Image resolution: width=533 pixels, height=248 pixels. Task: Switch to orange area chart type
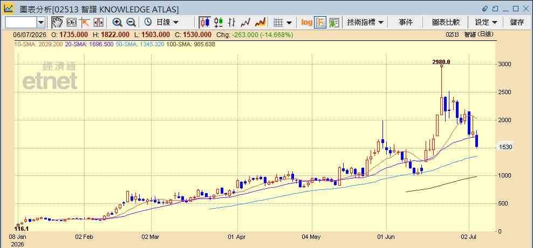[x=260, y=23]
